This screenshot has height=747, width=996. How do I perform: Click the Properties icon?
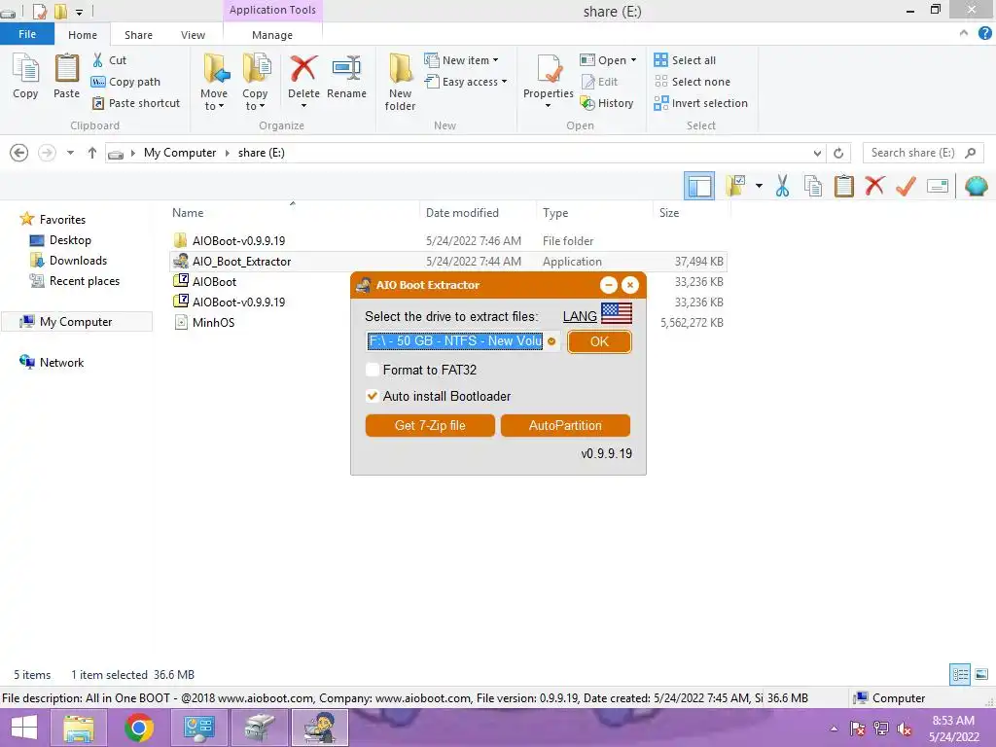549,70
